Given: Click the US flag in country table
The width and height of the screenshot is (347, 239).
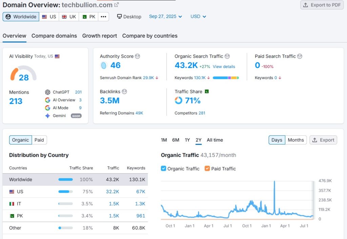Looking at the screenshot, I should tap(12, 192).
